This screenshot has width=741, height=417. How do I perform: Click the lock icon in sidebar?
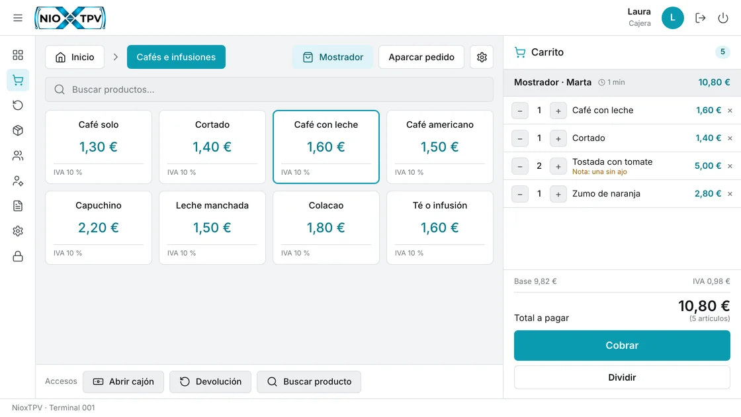coord(17,256)
